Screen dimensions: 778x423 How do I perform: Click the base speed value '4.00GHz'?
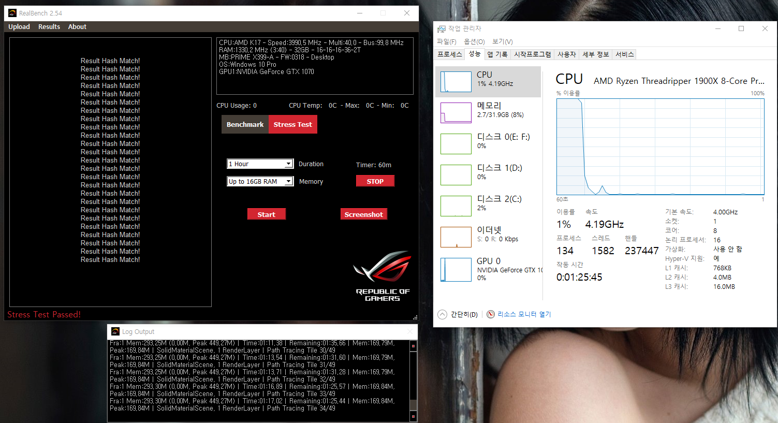(x=725, y=212)
